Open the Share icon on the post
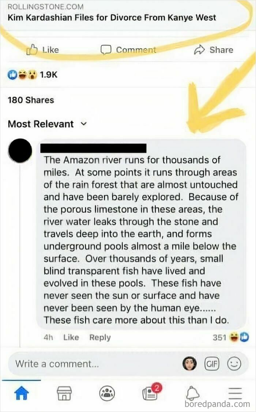This screenshot has height=412, width=256. tap(215, 50)
